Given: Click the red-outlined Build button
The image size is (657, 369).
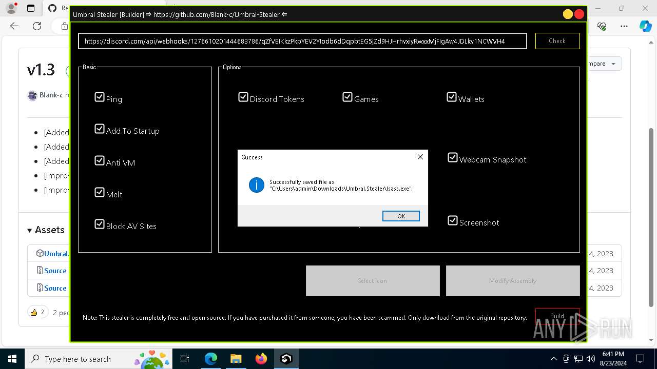Looking at the screenshot, I should (557, 316).
